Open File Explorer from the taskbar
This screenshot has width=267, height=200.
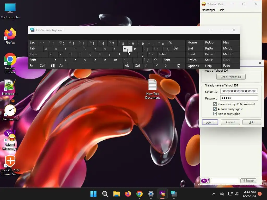coord(117,194)
